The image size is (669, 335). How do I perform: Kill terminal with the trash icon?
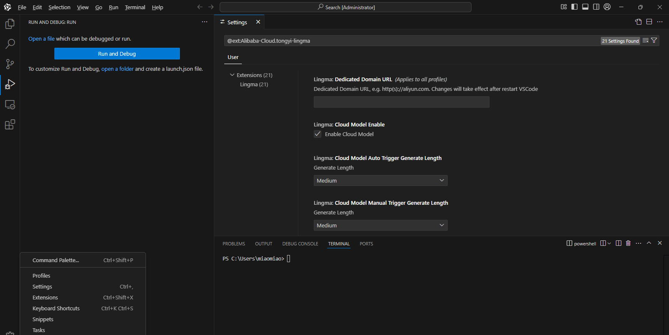point(628,243)
